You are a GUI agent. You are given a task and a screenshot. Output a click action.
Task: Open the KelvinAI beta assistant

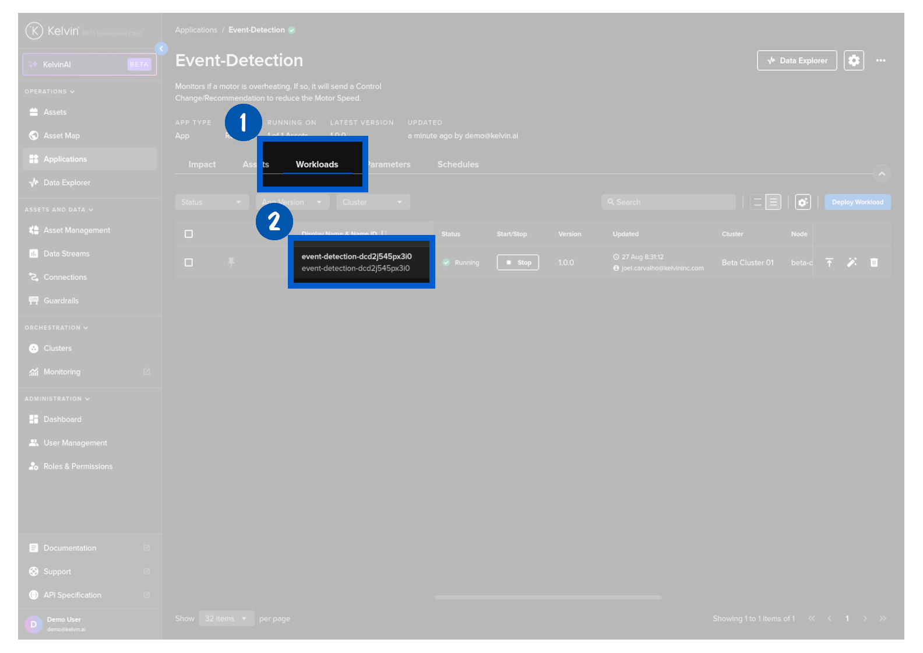[x=90, y=64]
